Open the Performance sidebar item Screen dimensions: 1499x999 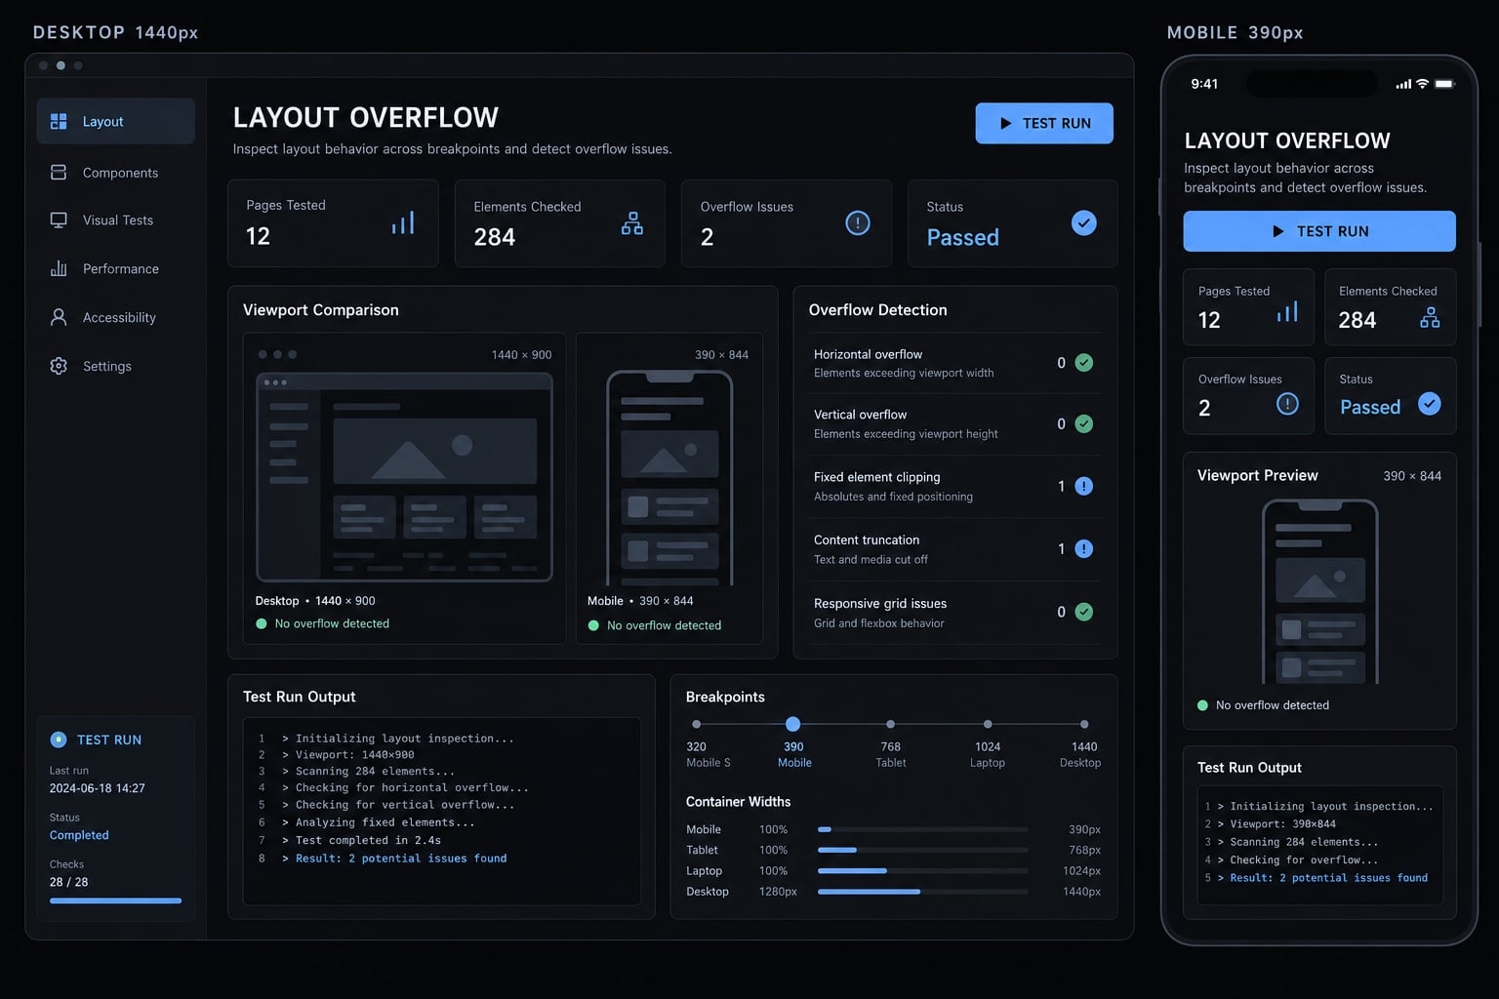click(115, 268)
